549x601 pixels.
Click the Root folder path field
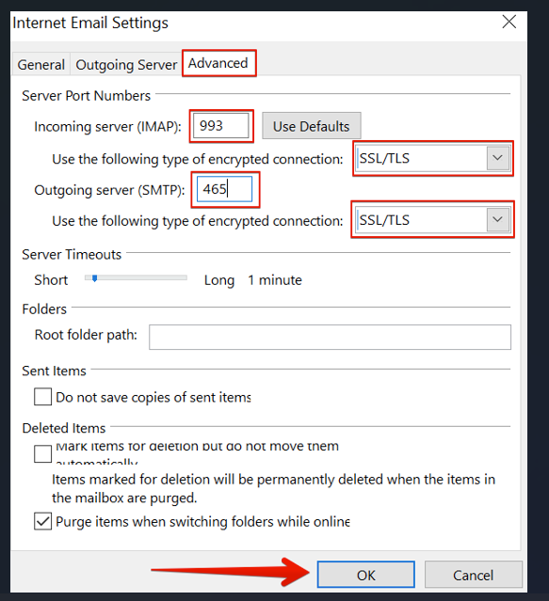pyautogui.click(x=330, y=337)
